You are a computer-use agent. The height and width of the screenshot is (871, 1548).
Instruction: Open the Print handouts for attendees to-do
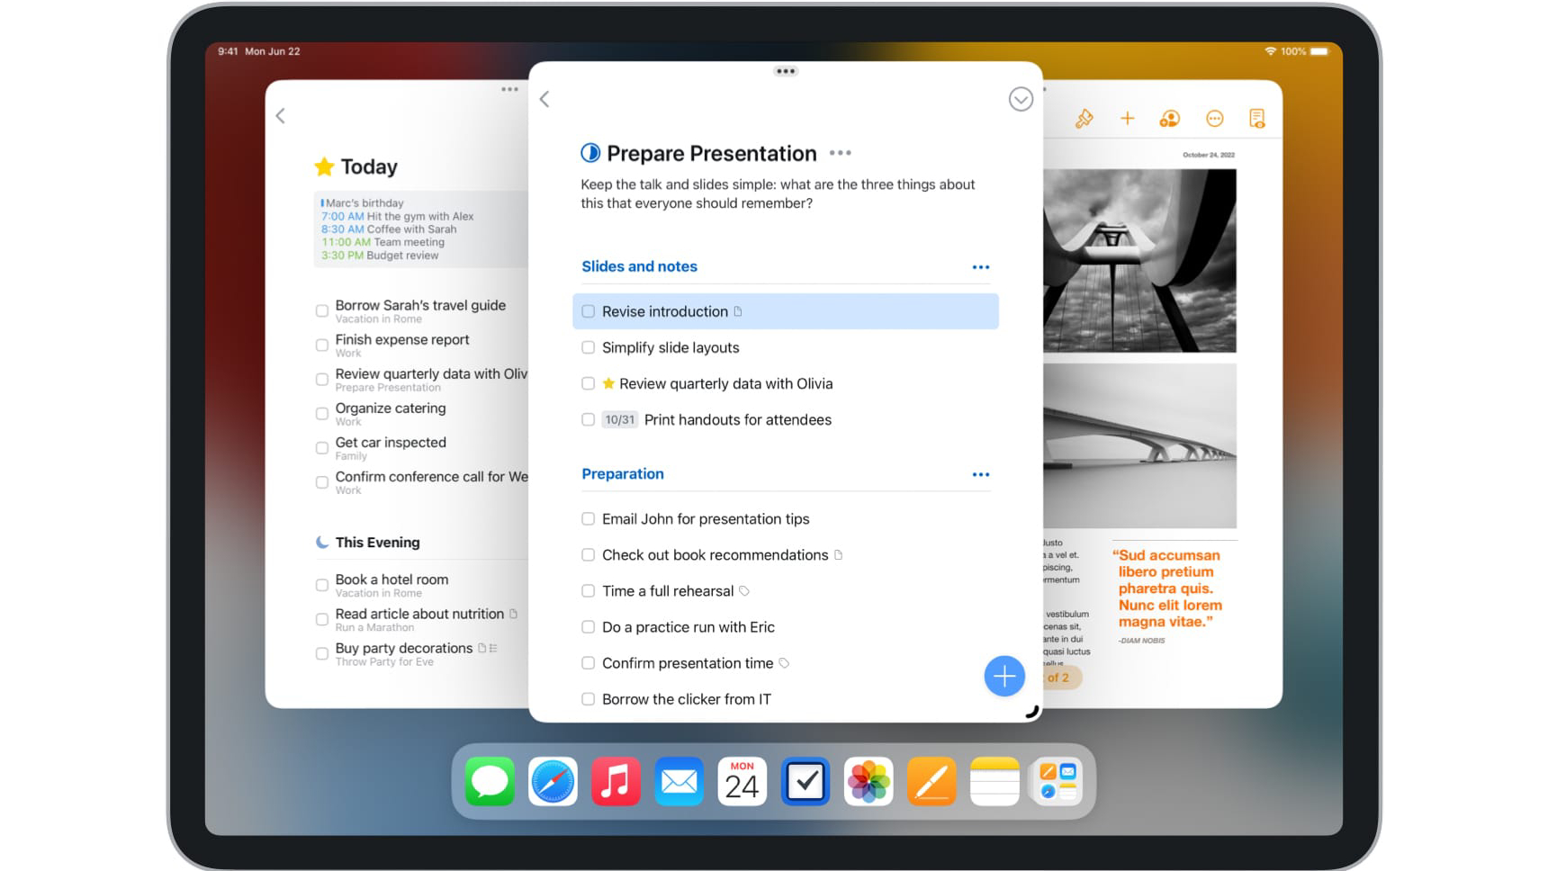[x=737, y=420]
